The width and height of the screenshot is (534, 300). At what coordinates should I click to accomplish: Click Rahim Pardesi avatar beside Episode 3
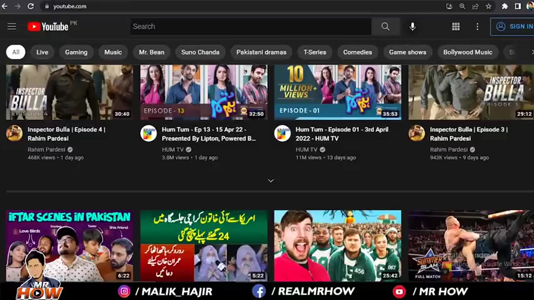pyautogui.click(x=416, y=133)
